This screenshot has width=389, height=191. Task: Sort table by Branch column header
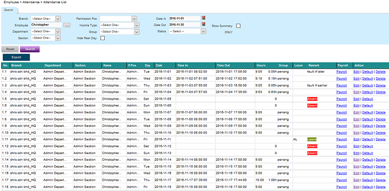(17, 65)
